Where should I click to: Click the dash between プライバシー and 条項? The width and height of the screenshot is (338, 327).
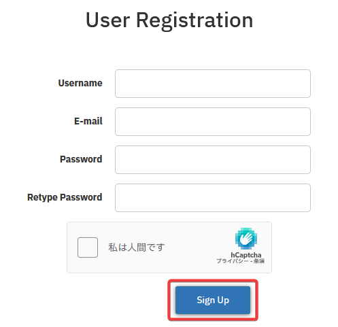251,261
